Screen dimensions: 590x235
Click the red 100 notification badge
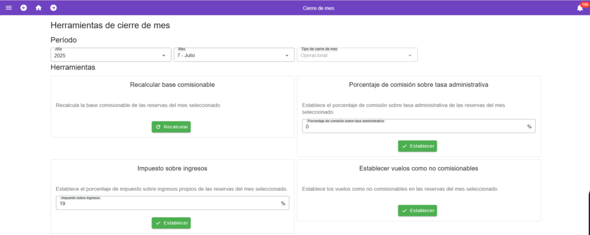[x=584, y=5]
